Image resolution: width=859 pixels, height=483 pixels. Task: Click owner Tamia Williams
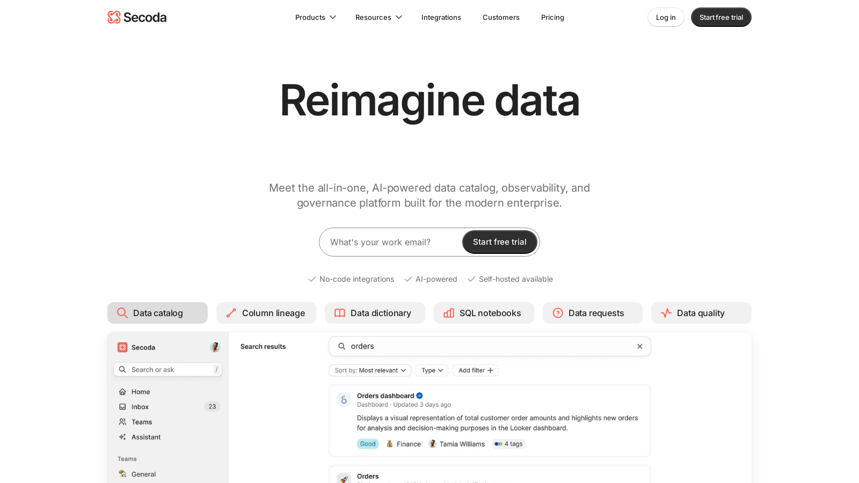coord(457,444)
